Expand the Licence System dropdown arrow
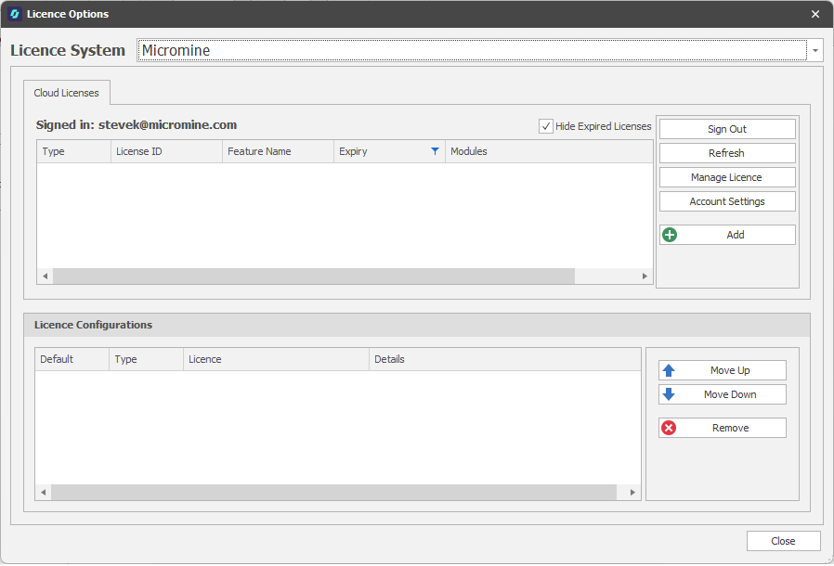Screen dimensions: 834x566 pos(815,50)
